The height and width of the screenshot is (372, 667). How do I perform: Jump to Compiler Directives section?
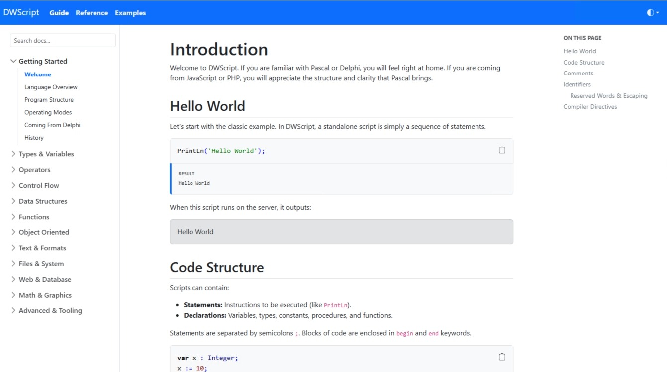590,107
